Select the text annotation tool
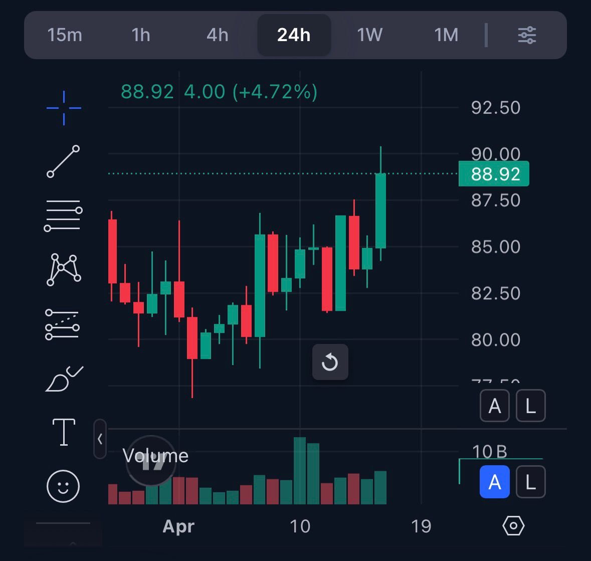The image size is (591, 561). pos(64,432)
